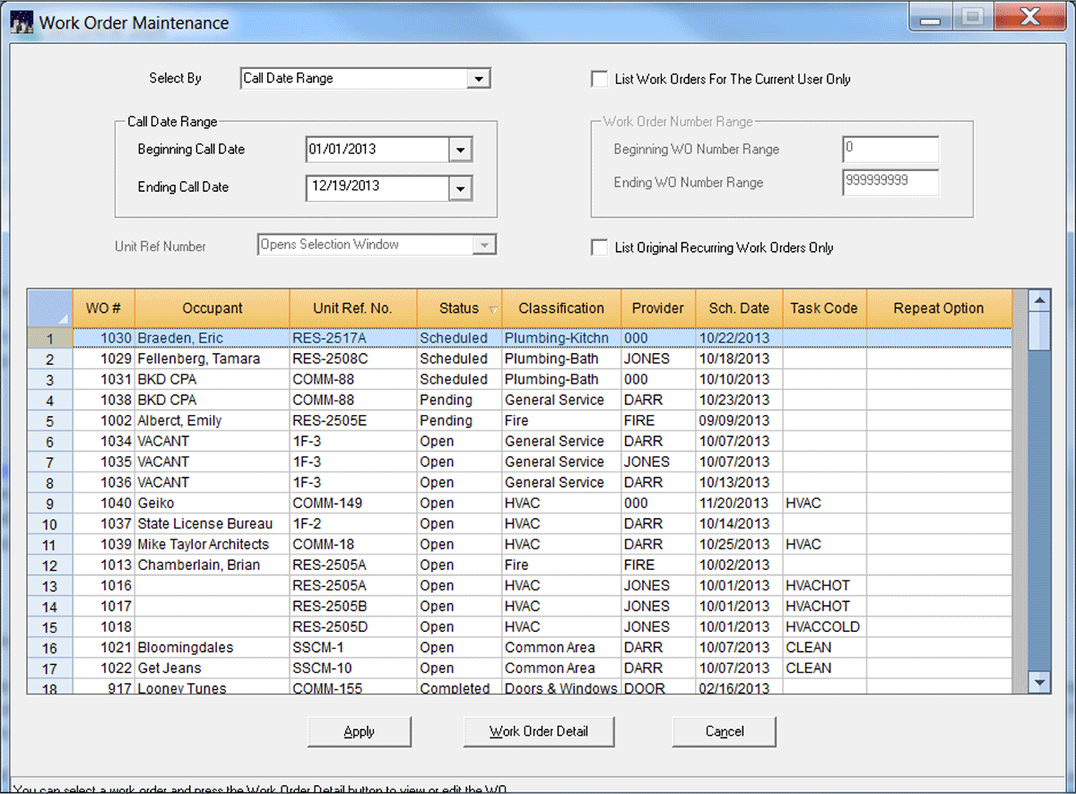Click the RES-2505D unit reference cell
1076x794 pixels.
[x=353, y=627]
